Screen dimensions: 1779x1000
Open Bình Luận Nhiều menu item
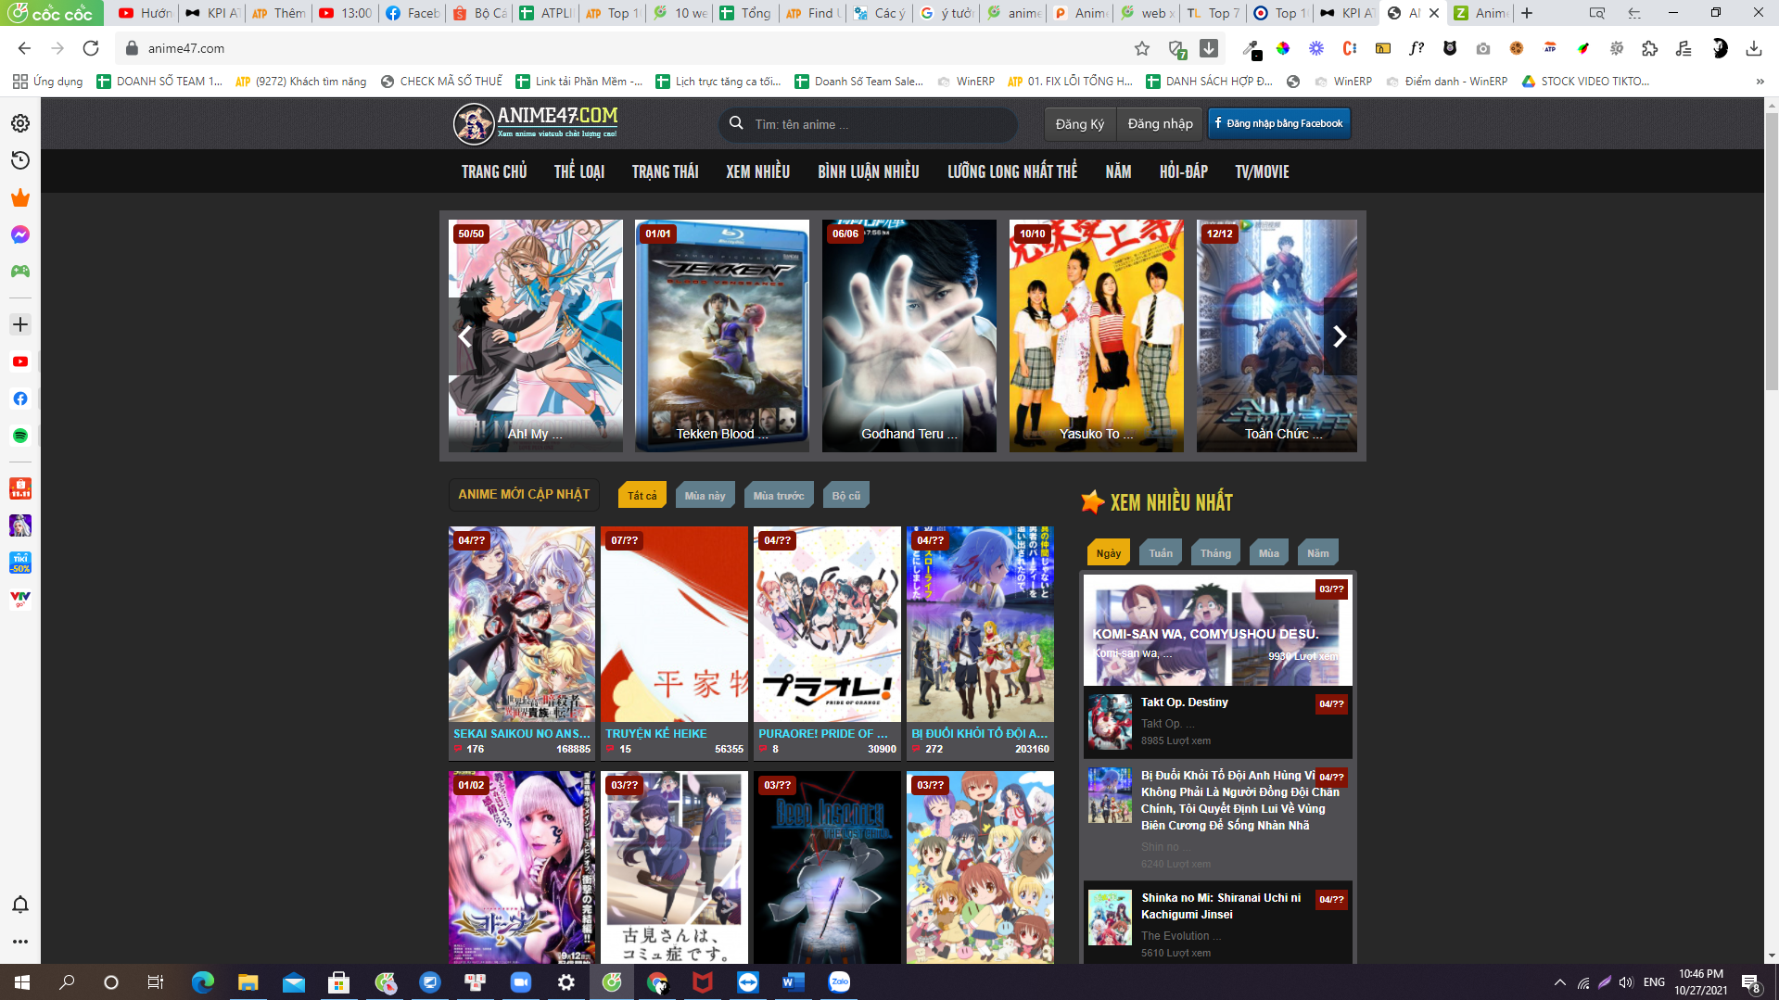tap(869, 171)
